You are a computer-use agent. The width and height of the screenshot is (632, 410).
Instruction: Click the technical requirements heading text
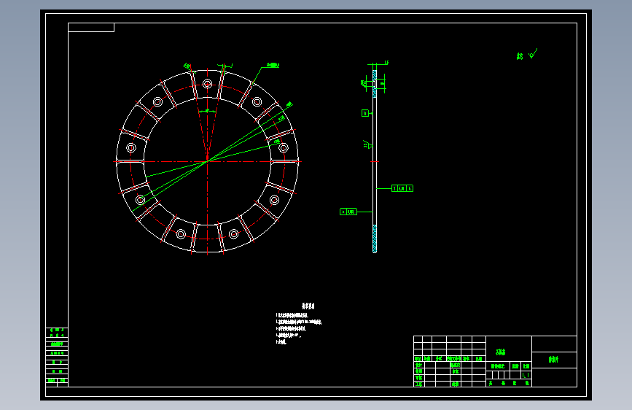[x=308, y=306]
